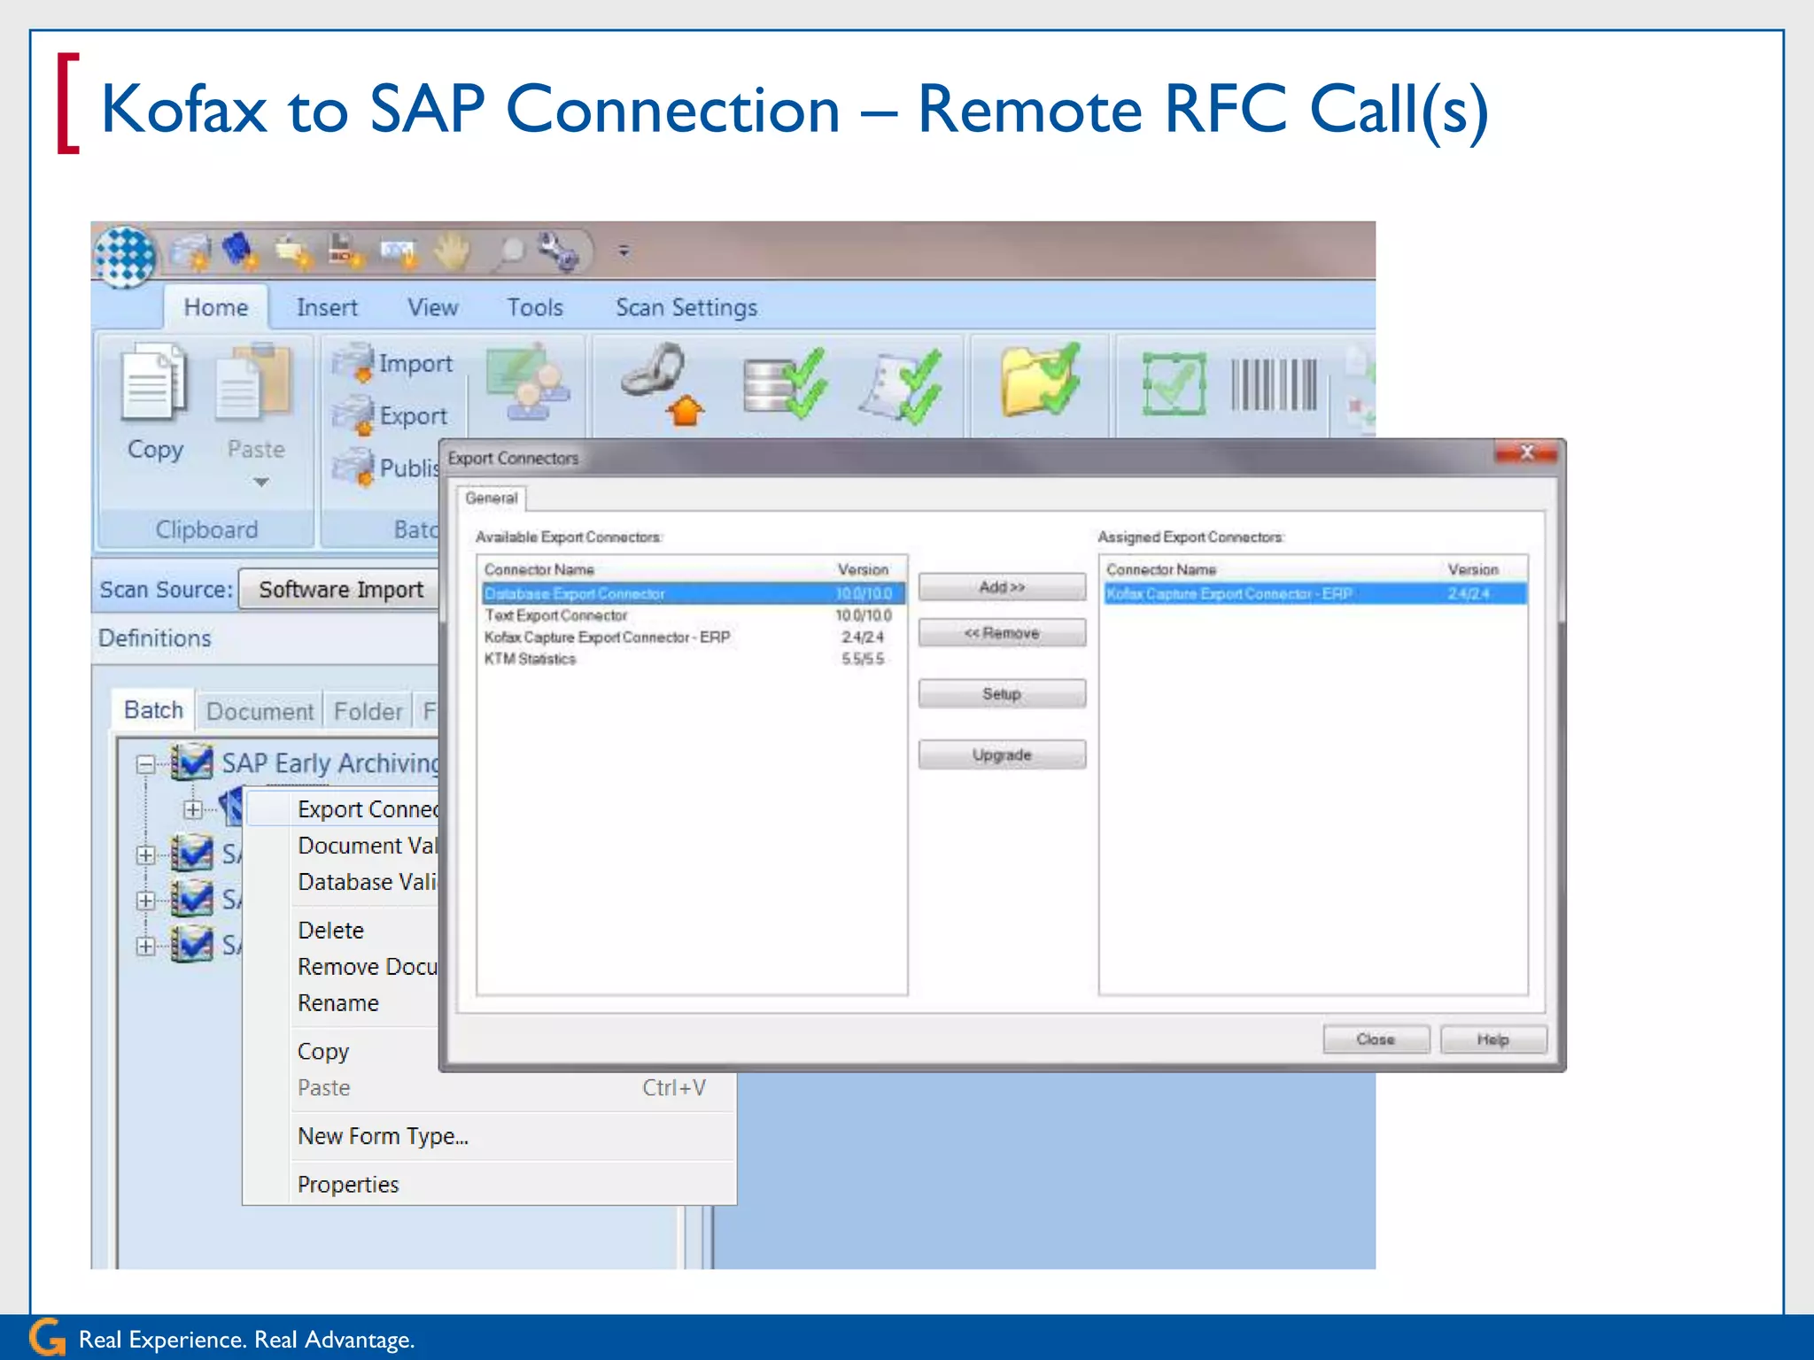
Task: Open the Tools ribbon tab
Action: (x=535, y=308)
